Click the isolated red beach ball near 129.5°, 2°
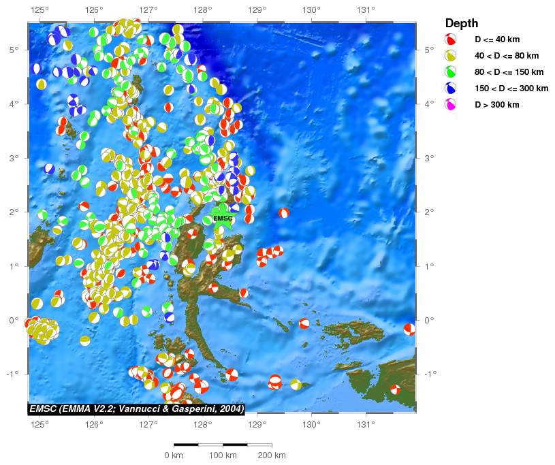 coord(284,212)
